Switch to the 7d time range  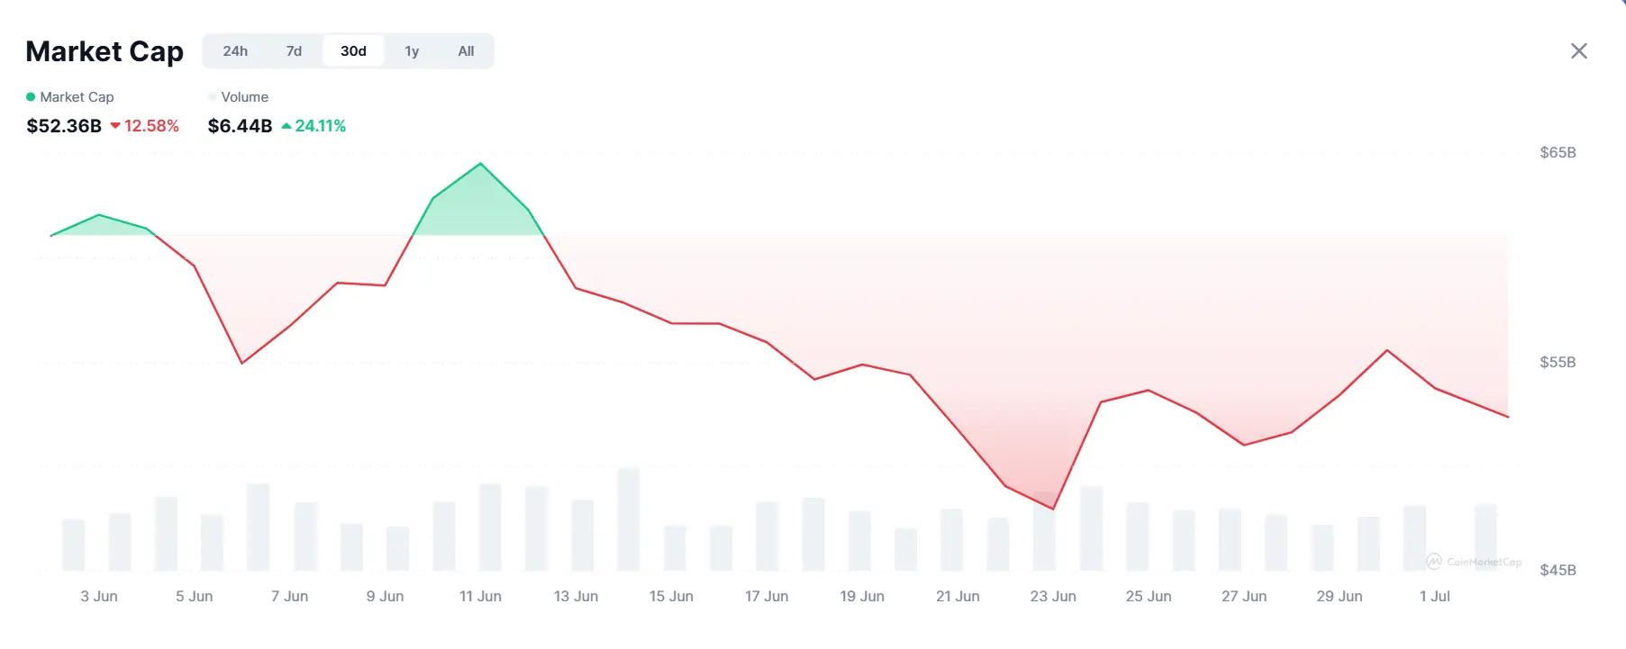coord(293,50)
